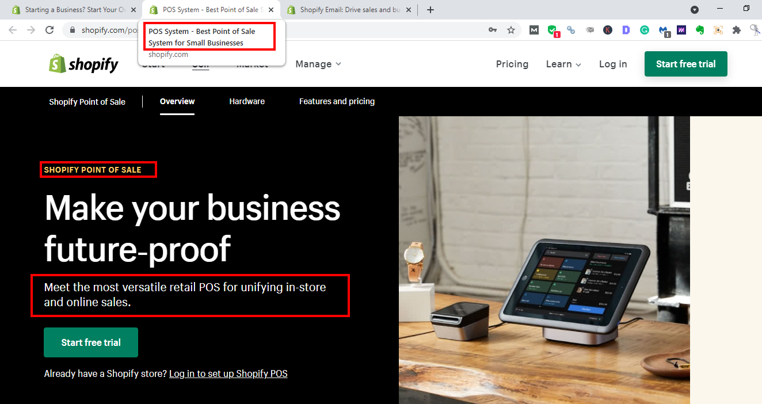Reload the current Shopify page
The width and height of the screenshot is (762, 404).
click(x=49, y=30)
